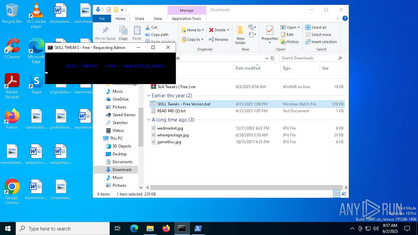Select wedmarket.jpg file
The image size is (418, 235).
click(x=247, y=128)
